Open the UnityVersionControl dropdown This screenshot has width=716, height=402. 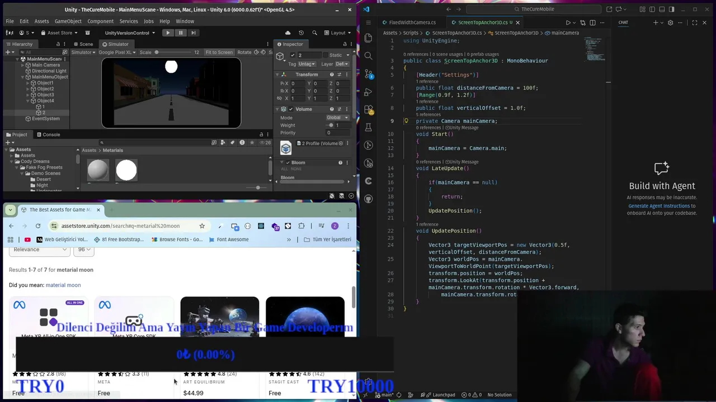(x=130, y=33)
